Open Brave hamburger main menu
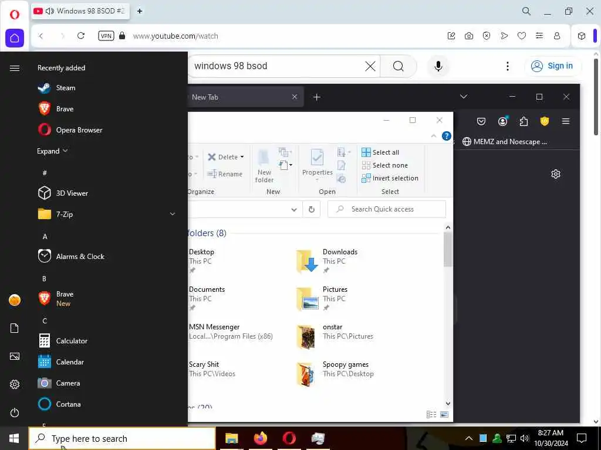 566,122
